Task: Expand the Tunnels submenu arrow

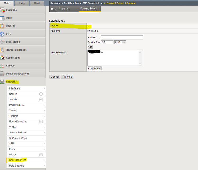Action: (44, 116)
